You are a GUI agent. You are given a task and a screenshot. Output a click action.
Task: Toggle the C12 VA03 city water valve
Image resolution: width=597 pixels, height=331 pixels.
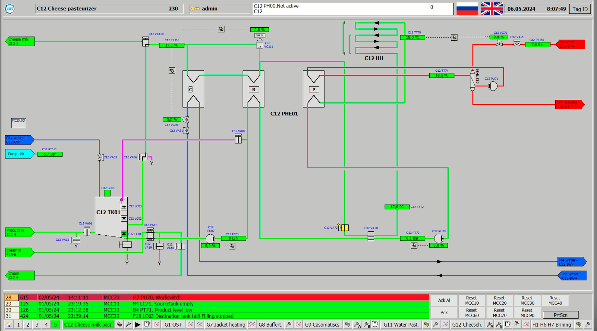click(x=100, y=157)
